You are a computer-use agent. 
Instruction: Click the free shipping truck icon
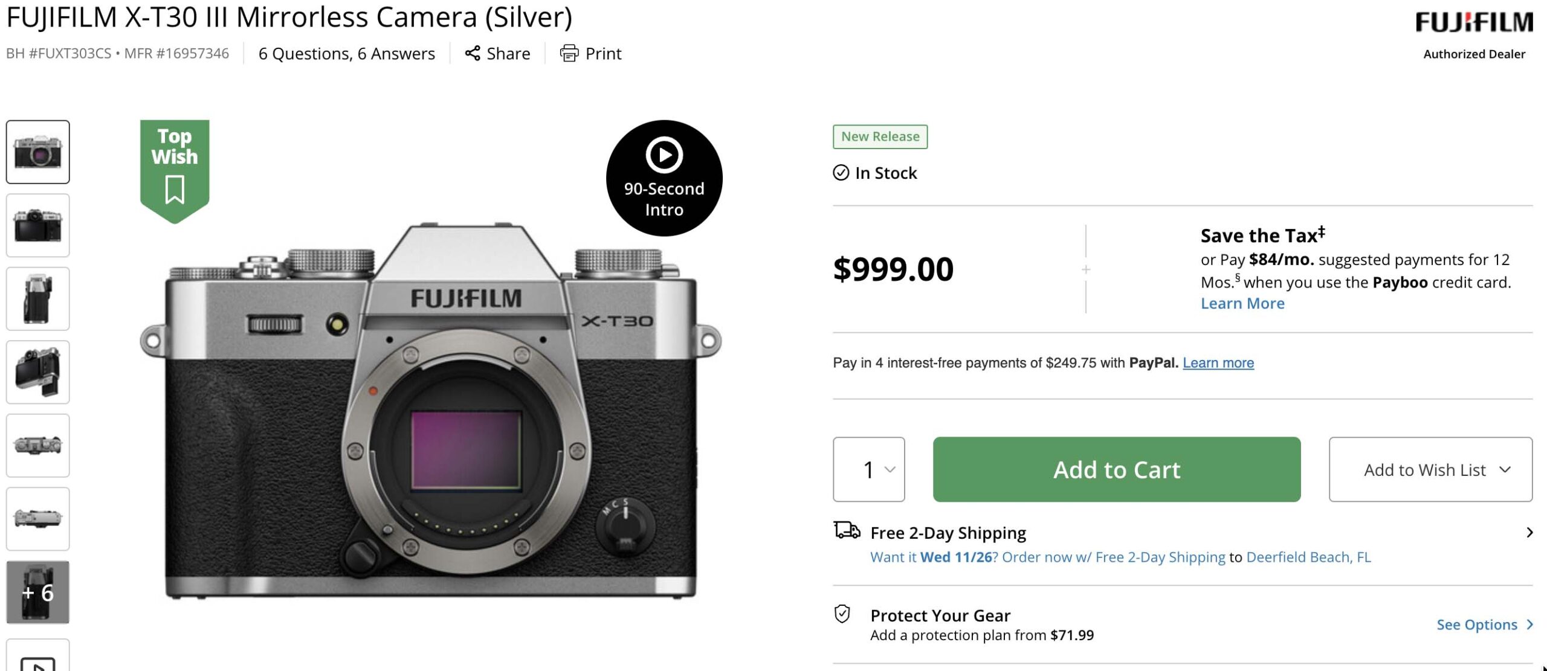pos(847,530)
